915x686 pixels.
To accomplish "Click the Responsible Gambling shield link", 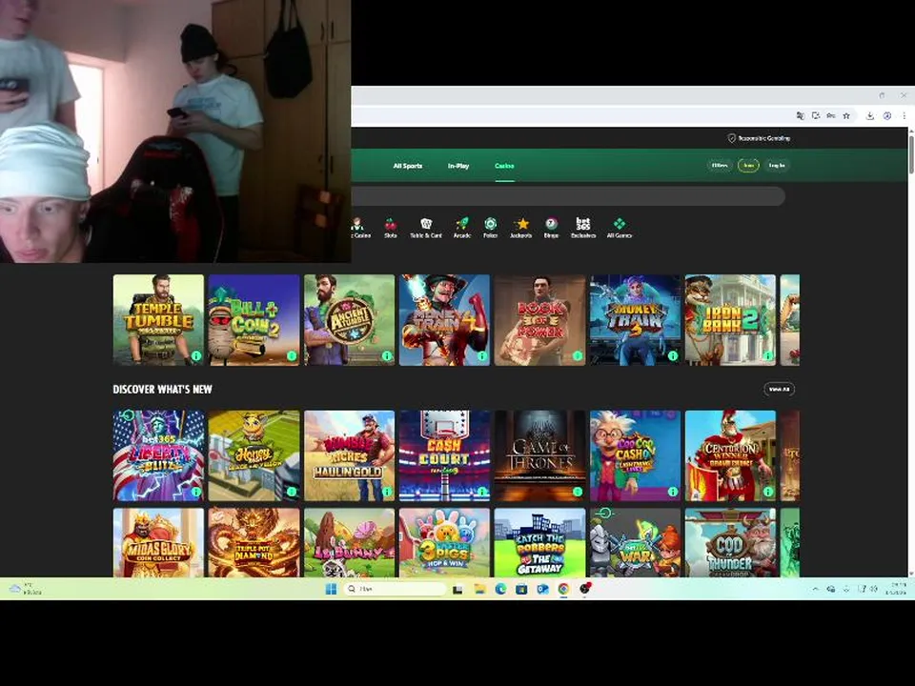I will tap(759, 138).
